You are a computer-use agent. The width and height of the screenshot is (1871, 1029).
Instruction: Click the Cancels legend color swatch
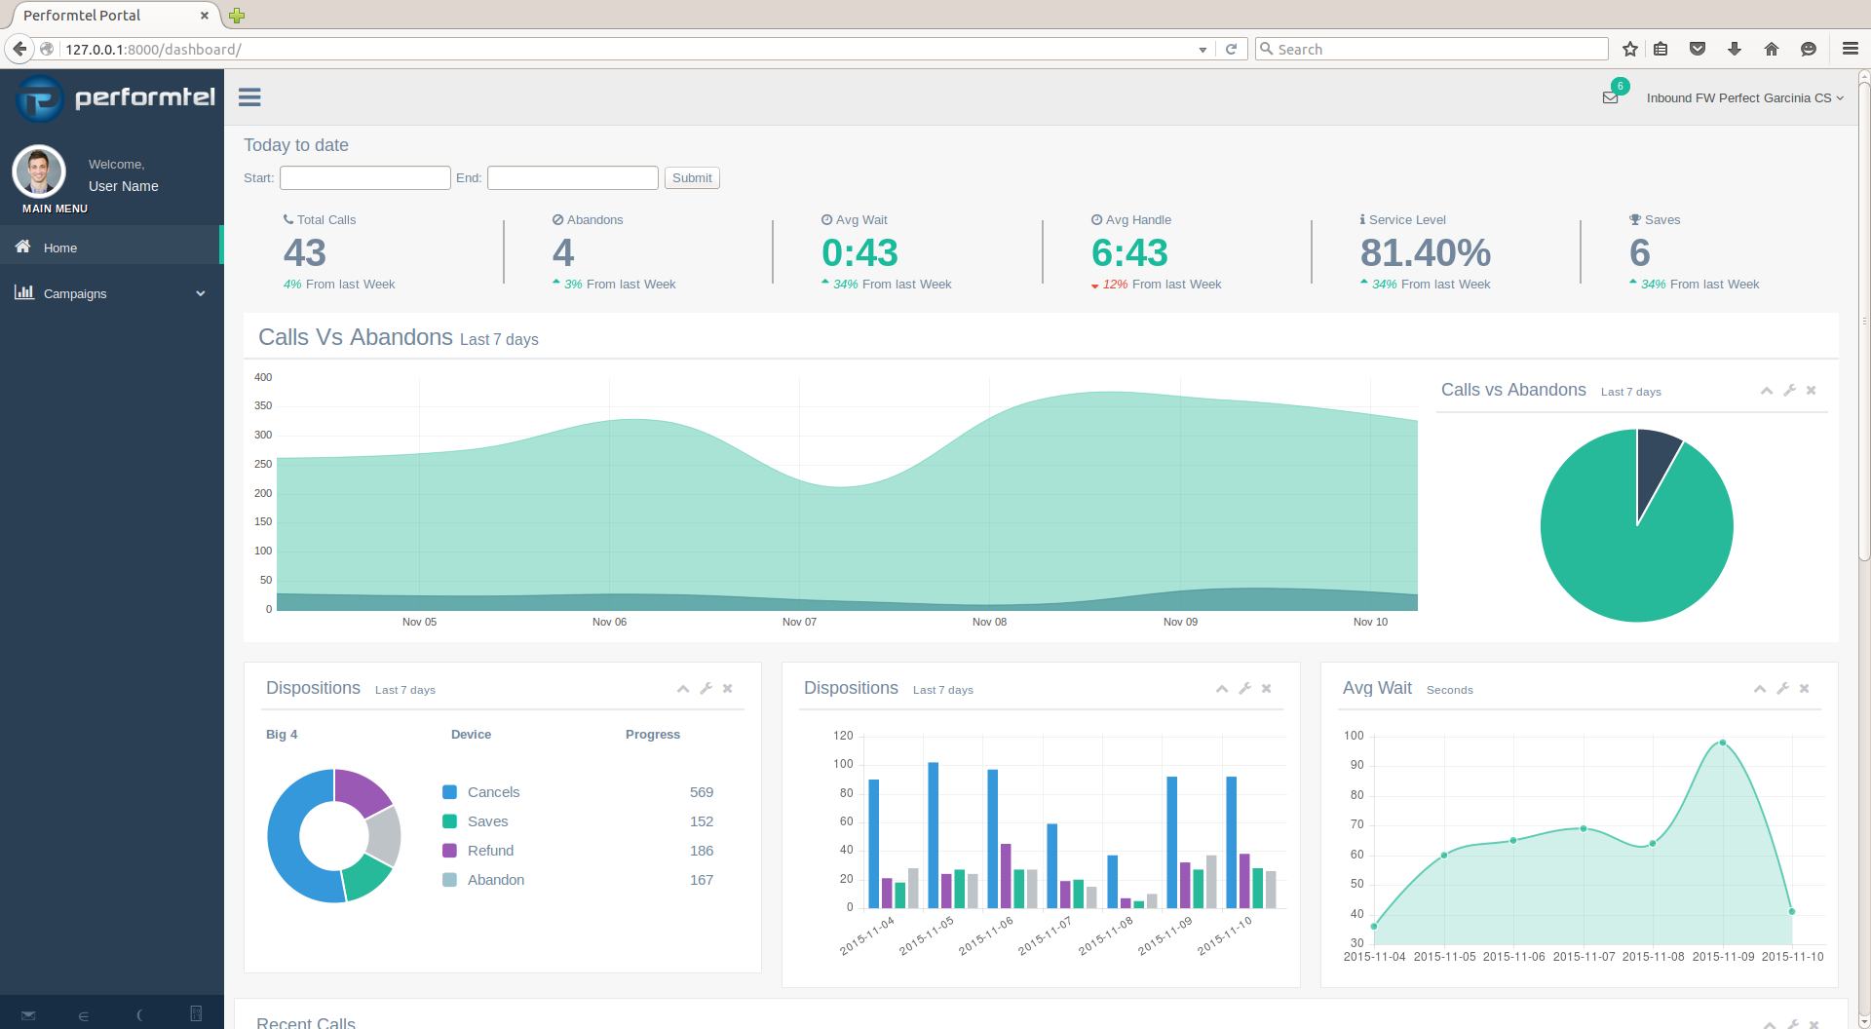click(x=449, y=792)
